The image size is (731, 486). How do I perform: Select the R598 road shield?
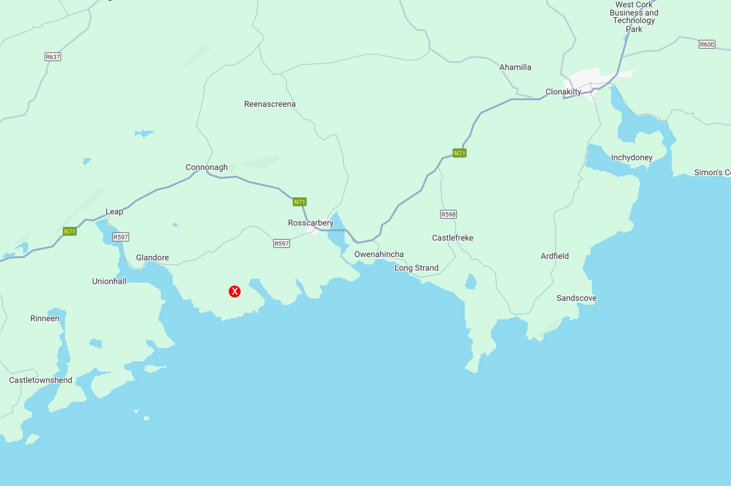coord(448,214)
